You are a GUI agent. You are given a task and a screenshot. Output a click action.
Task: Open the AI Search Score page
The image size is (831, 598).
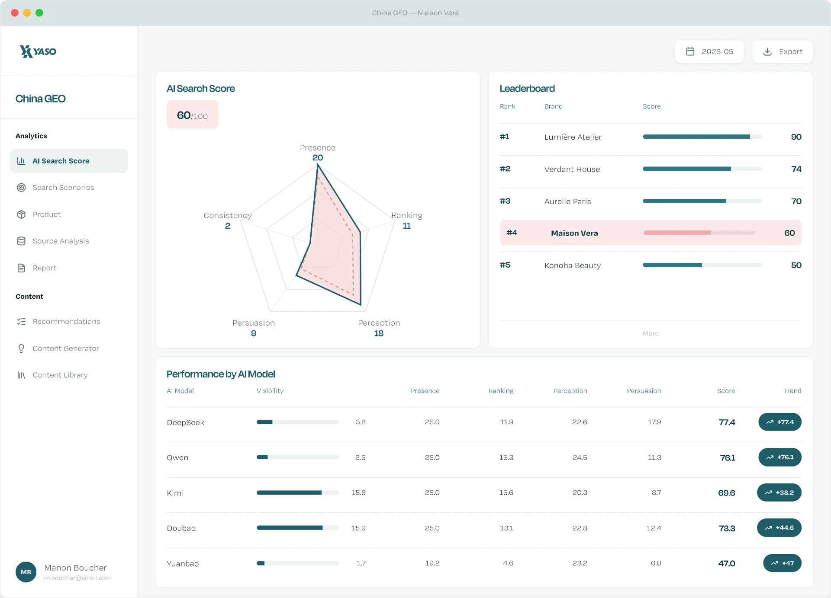click(69, 161)
